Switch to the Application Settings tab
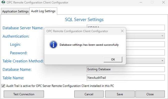The height and width of the screenshot is (99, 168). 15,11
